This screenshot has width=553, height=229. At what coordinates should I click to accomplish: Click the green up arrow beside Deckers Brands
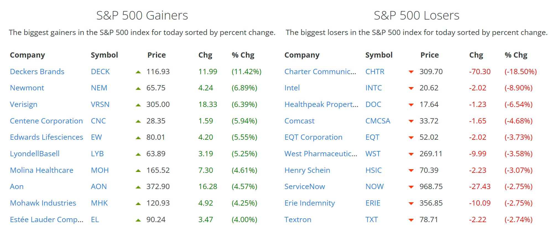coord(138,72)
